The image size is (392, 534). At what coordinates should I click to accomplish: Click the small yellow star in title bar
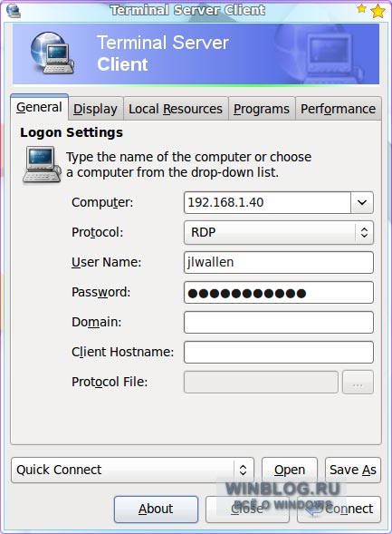coord(362,8)
